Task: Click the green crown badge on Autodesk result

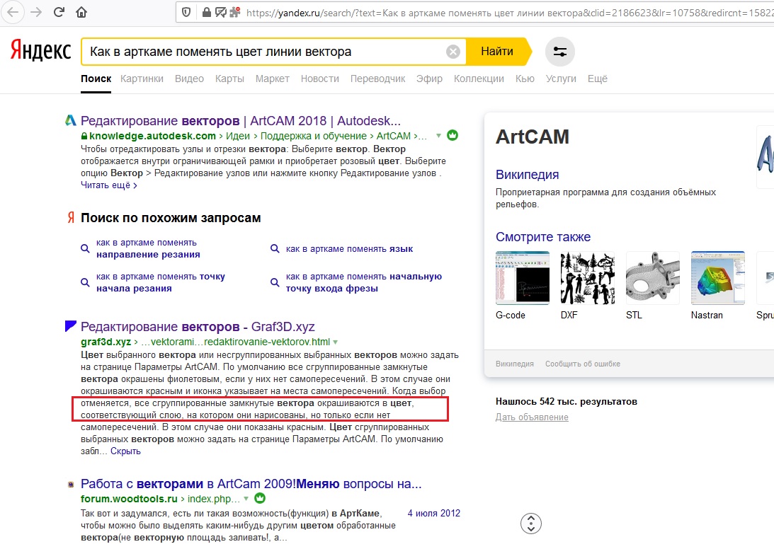Action: click(x=453, y=135)
